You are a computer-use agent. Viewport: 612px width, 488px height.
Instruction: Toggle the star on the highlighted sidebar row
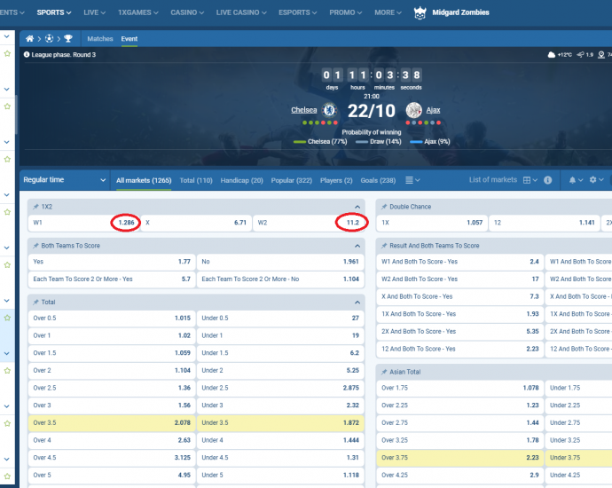pyautogui.click(x=7, y=318)
